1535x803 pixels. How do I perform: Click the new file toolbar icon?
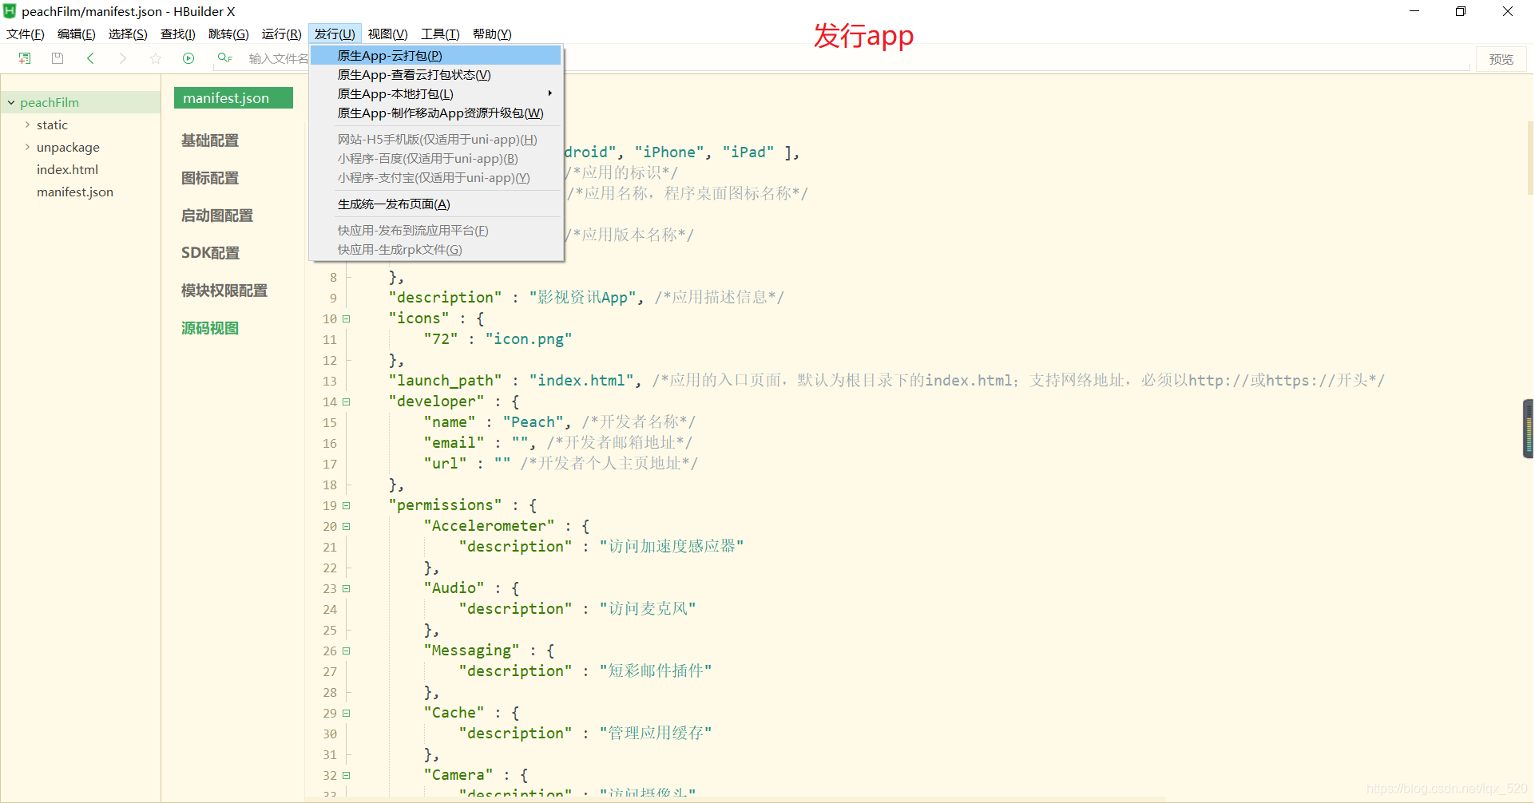point(25,58)
